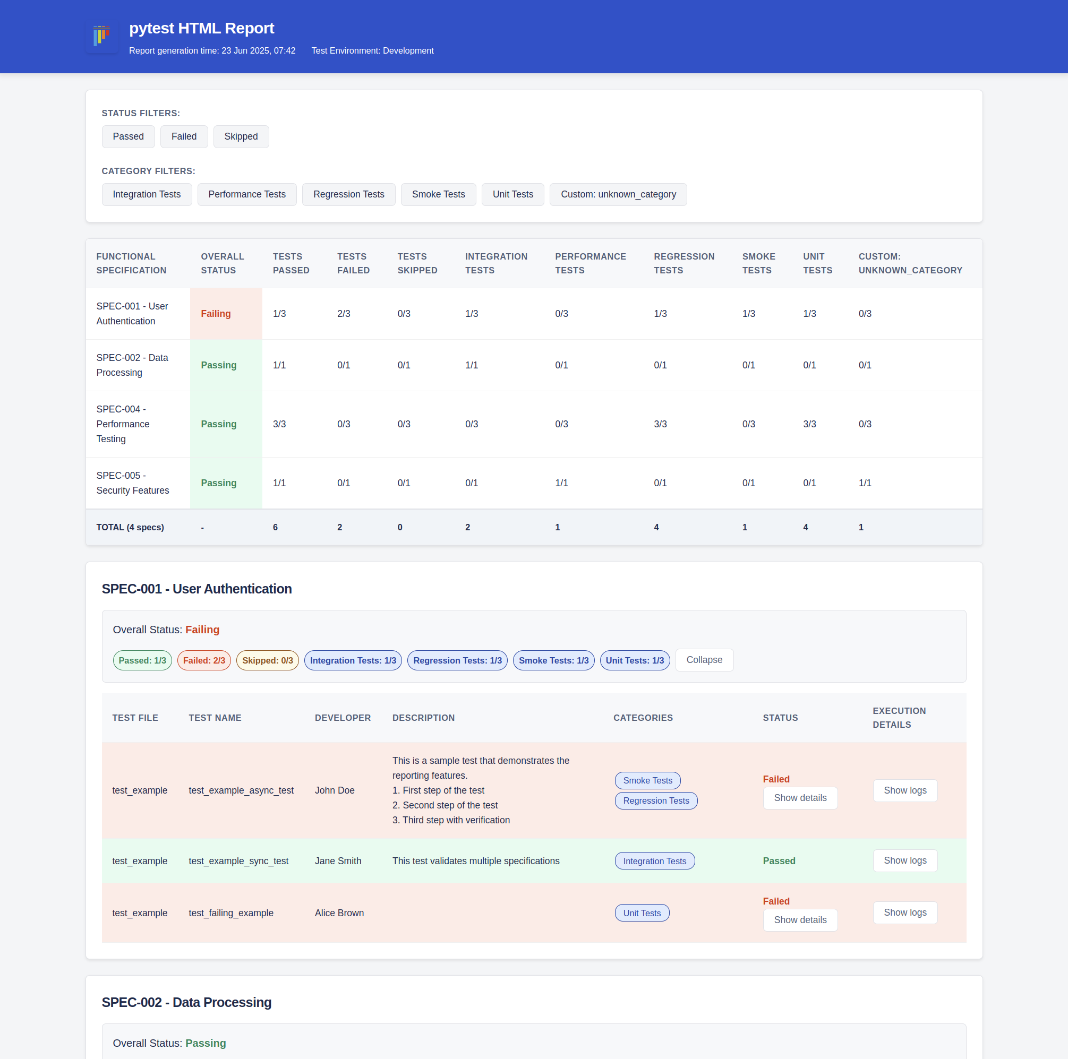Toggle the Failed status filter

point(184,136)
